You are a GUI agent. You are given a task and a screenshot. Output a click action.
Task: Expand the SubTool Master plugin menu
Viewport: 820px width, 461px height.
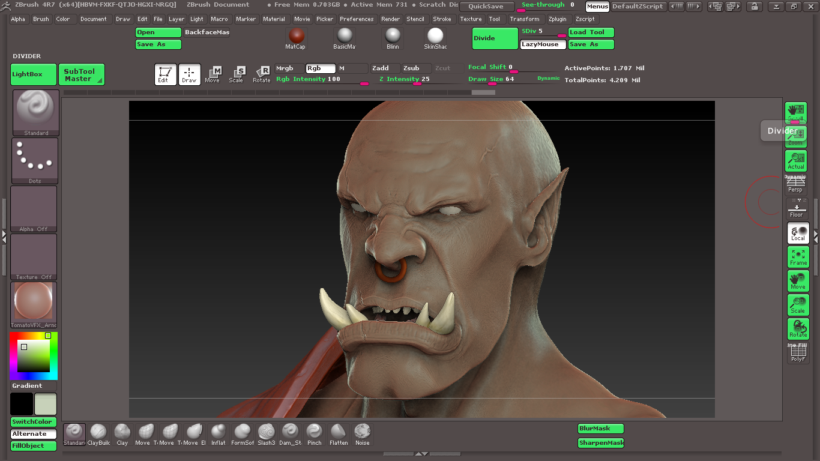pyautogui.click(x=82, y=74)
